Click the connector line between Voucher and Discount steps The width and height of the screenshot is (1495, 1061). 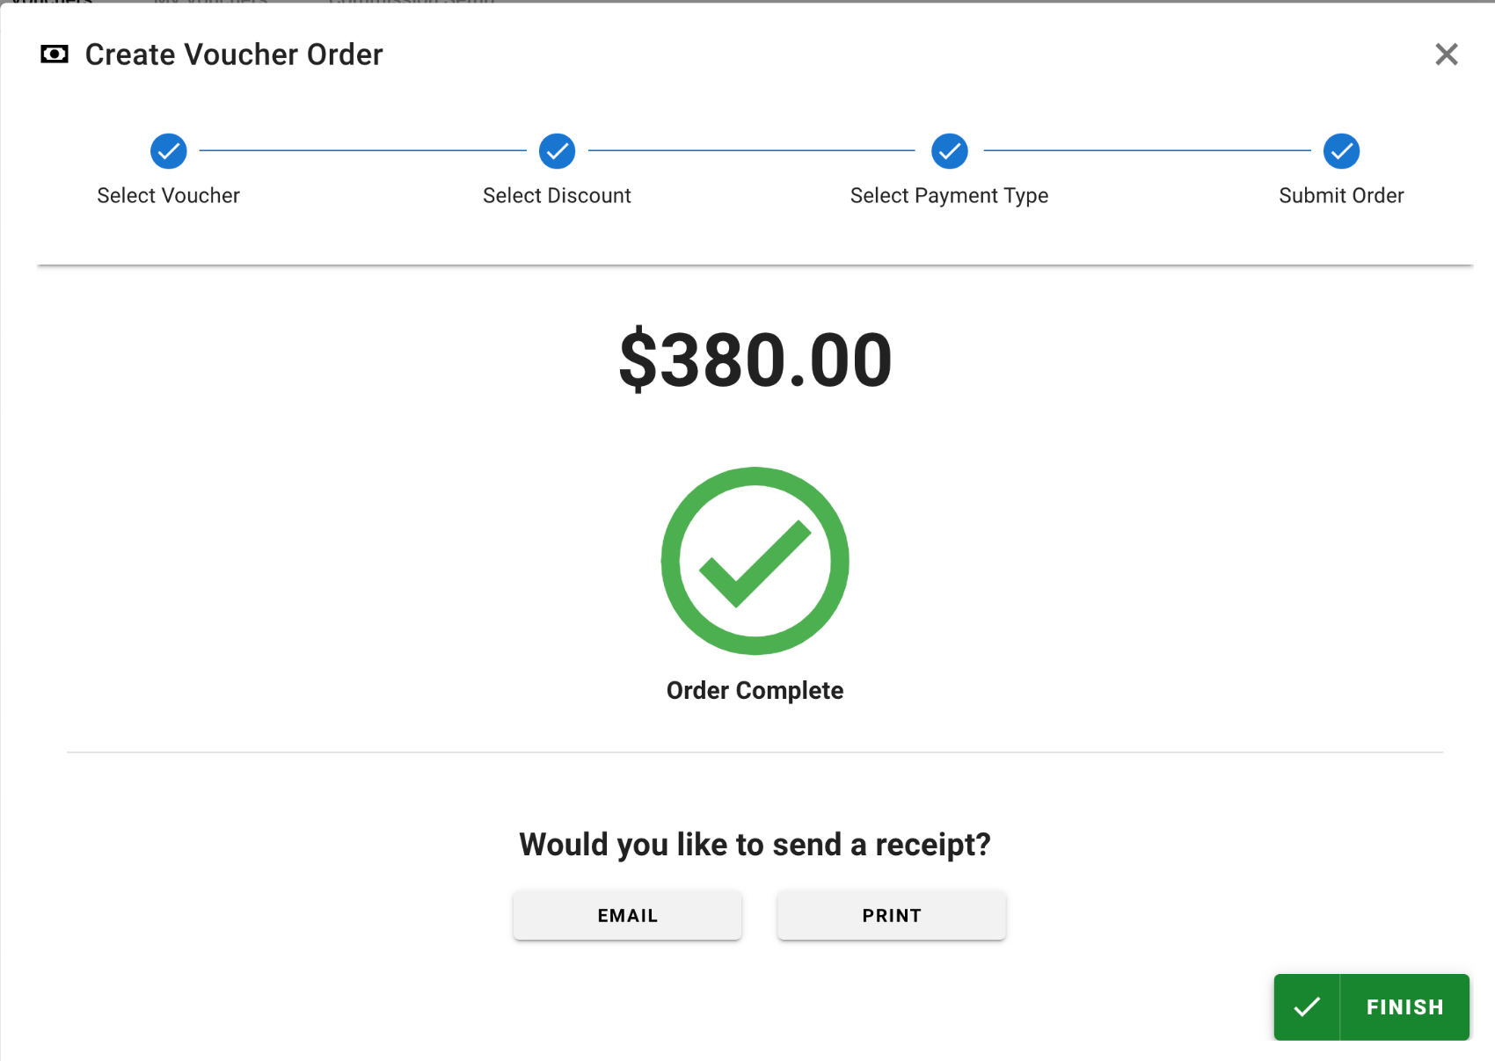[362, 150]
